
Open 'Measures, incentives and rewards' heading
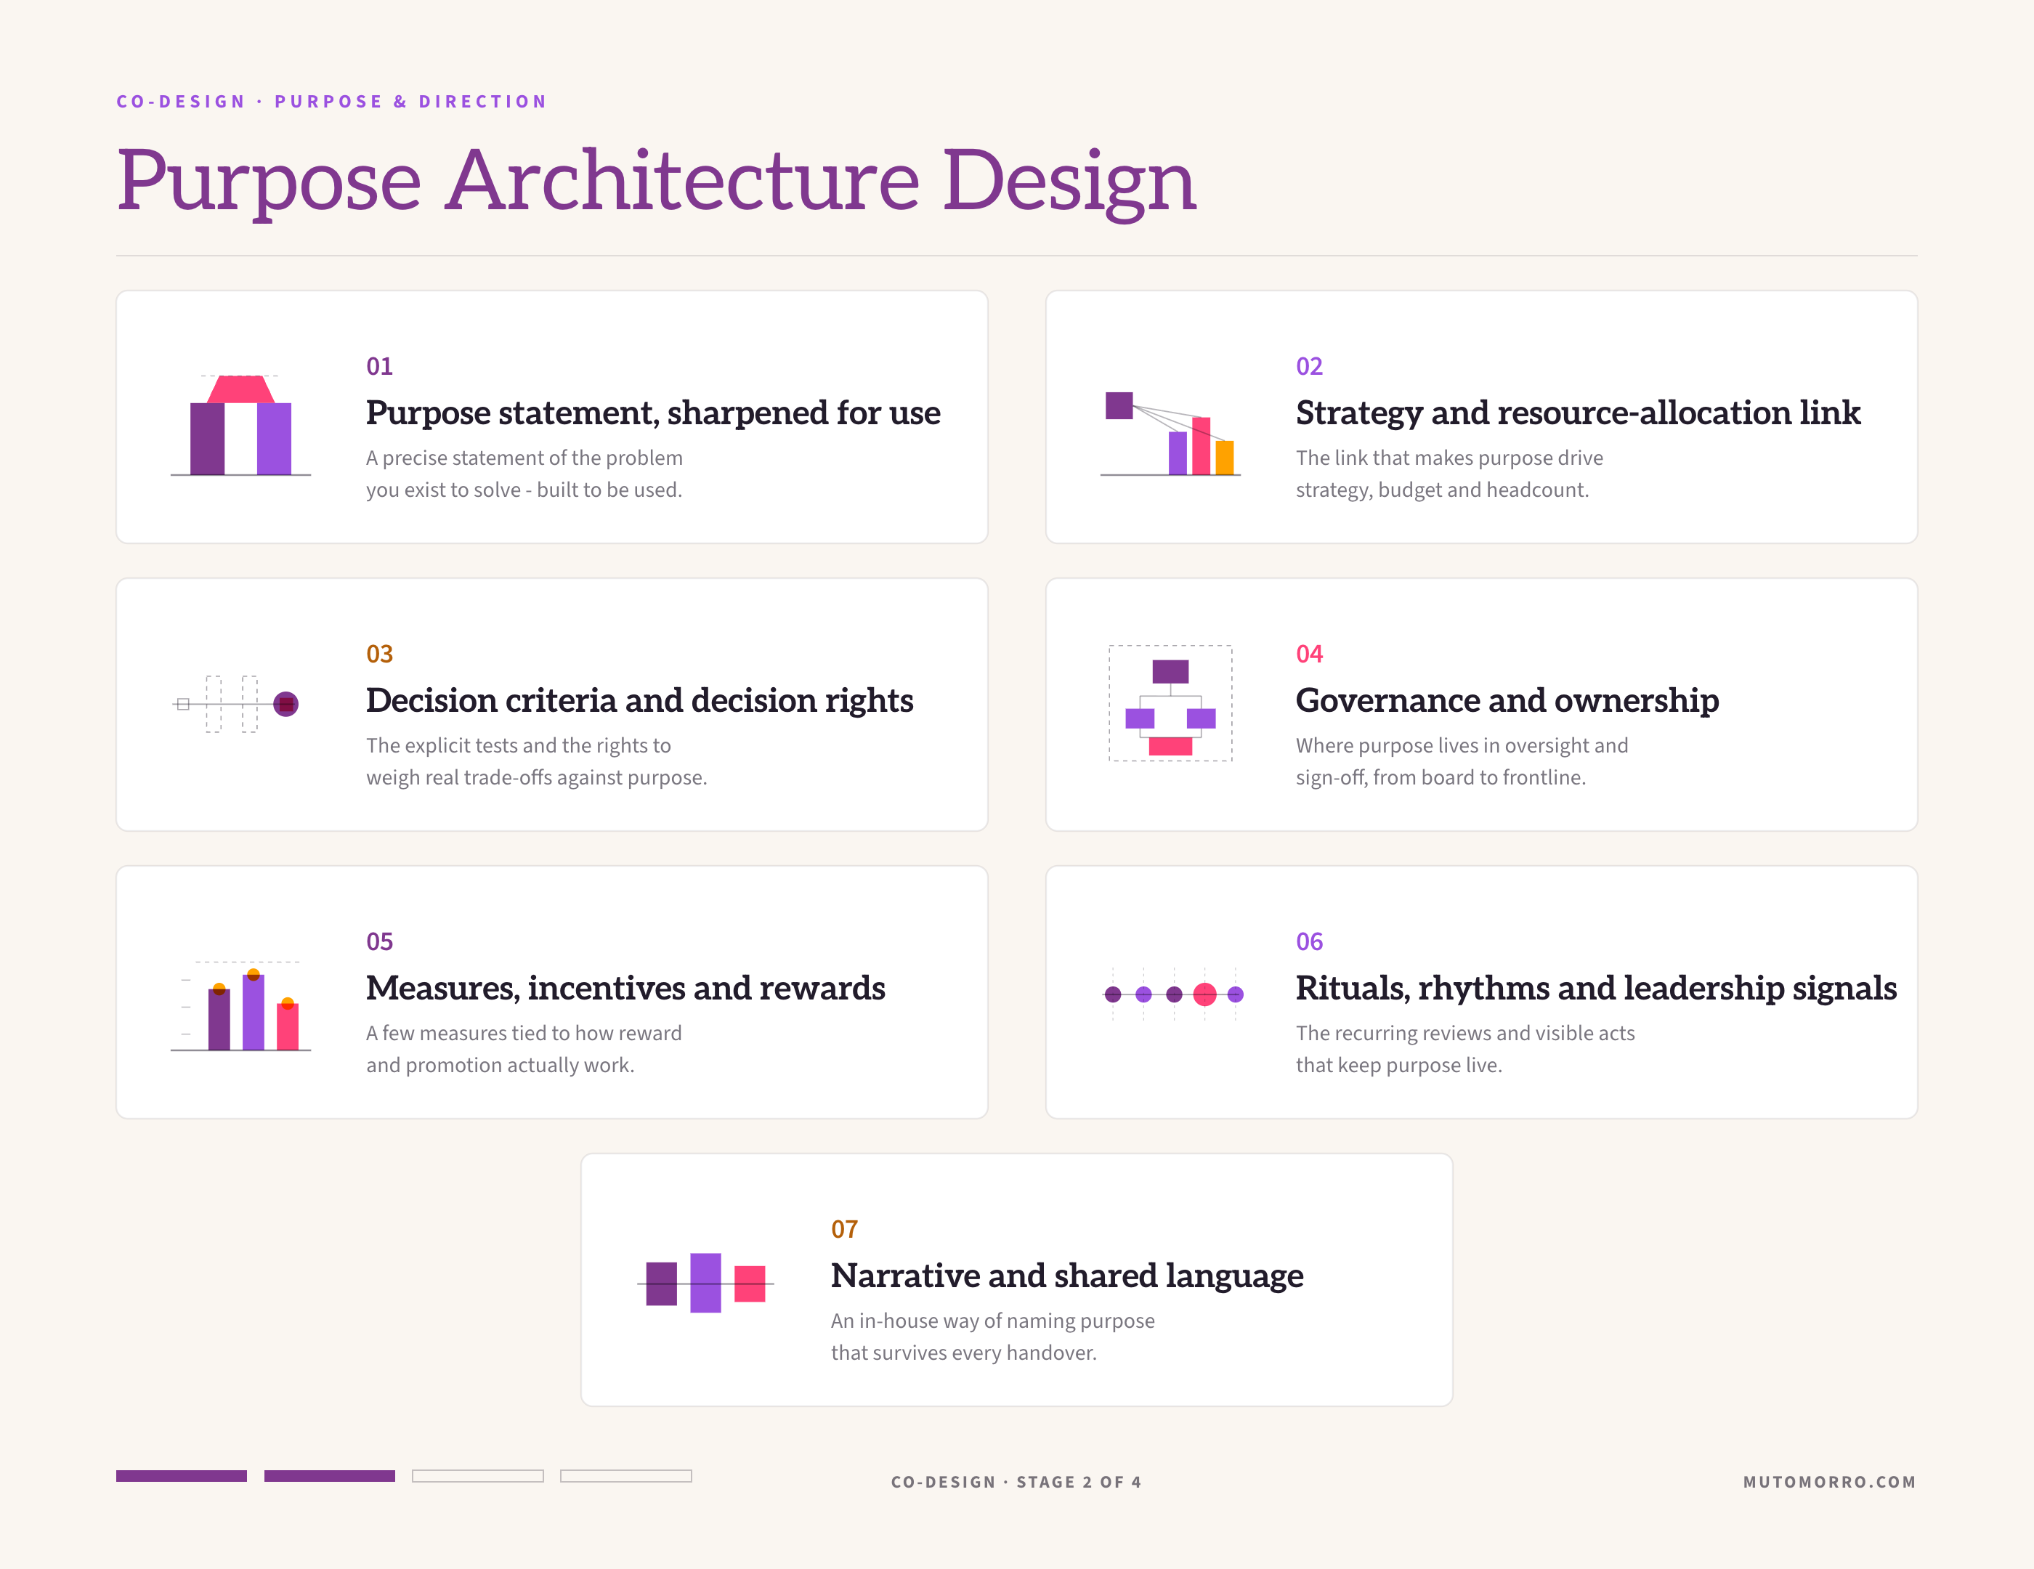coord(625,988)
